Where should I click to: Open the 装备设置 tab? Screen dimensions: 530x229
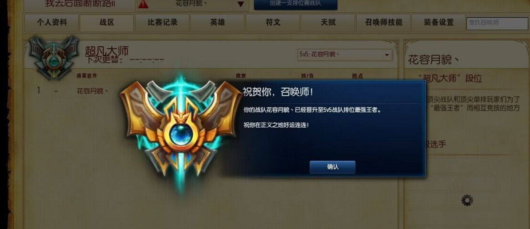click(x=438, y=23)
